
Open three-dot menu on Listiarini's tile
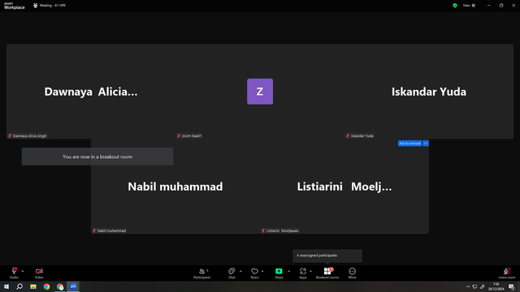426,144
